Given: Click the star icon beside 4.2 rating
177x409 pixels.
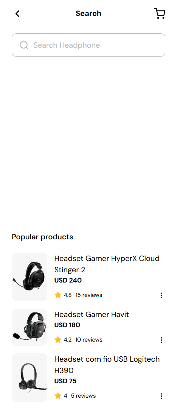Looking at the screenshot, I should (58, 340).
